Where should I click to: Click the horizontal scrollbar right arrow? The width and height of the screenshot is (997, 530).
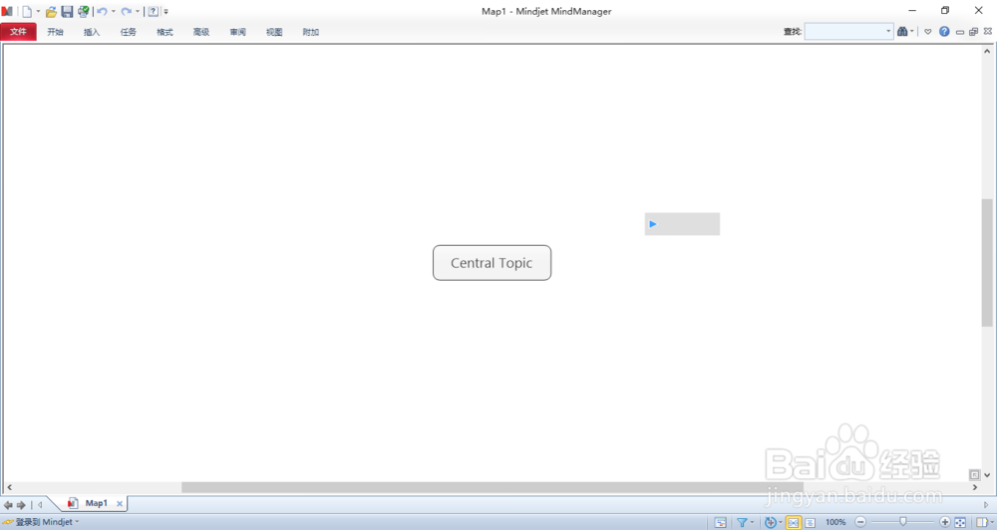click(975, 487)
